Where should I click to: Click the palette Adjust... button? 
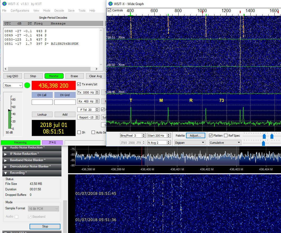point(196,136)
